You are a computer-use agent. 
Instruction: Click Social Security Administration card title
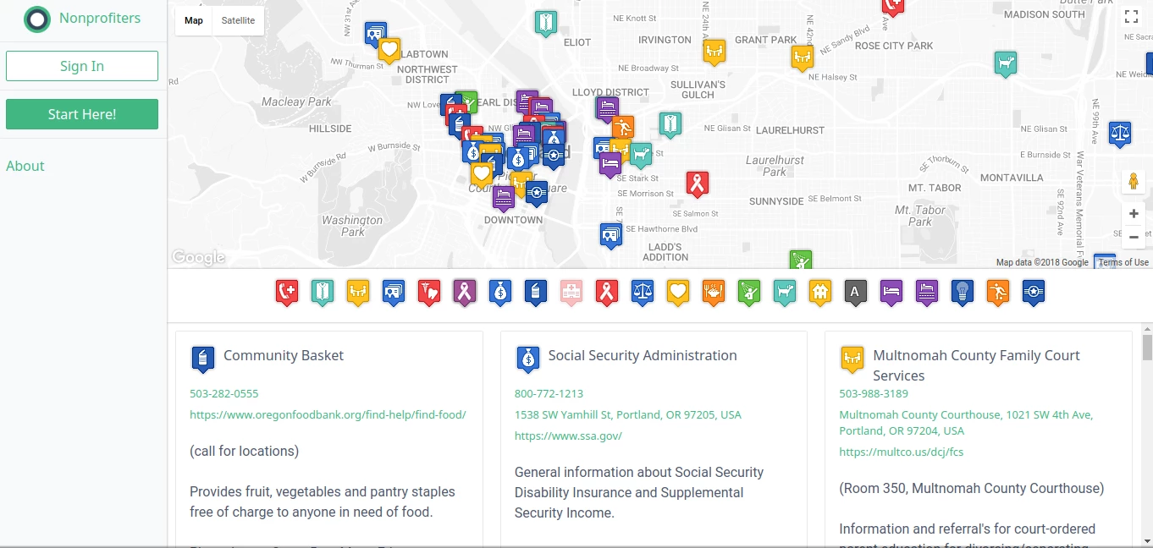643,355
